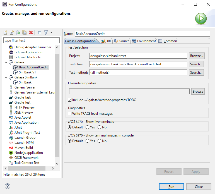215x194 pixels.
Task: Select Task Context Test entry
Action: [x=27, y=163]
